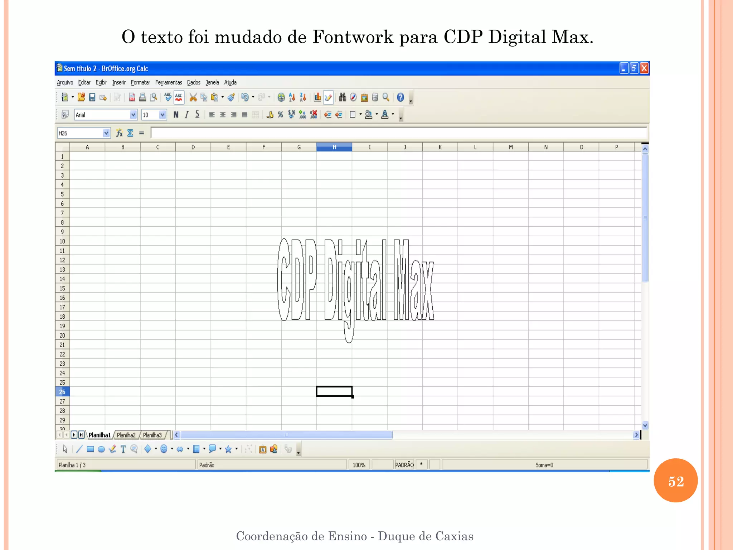Click the background color paint bucket icon

368,115
